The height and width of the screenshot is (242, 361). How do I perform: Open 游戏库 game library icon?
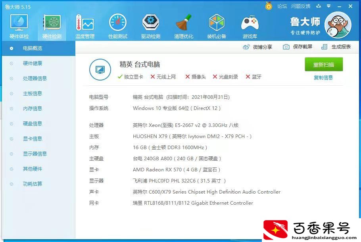250,23
